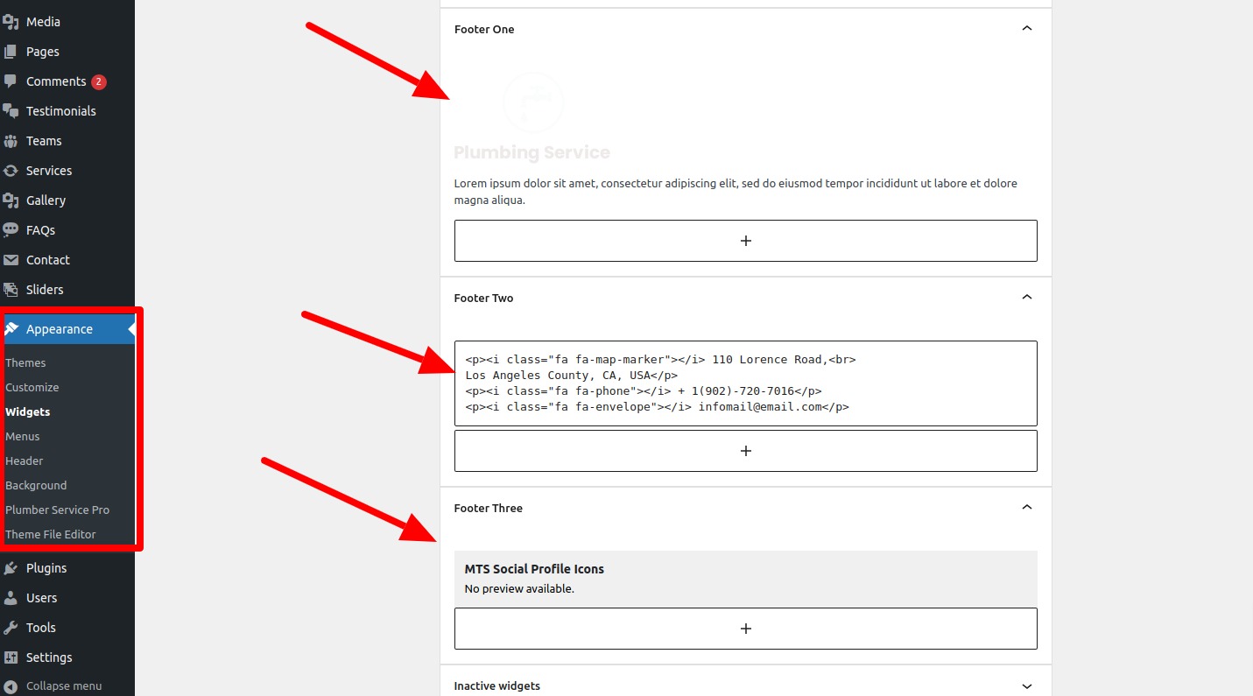Image resolution: width=1253 pixels, height=696 pixels.
Task: Add a block in Footer One
Action: [x=745, y=241]
